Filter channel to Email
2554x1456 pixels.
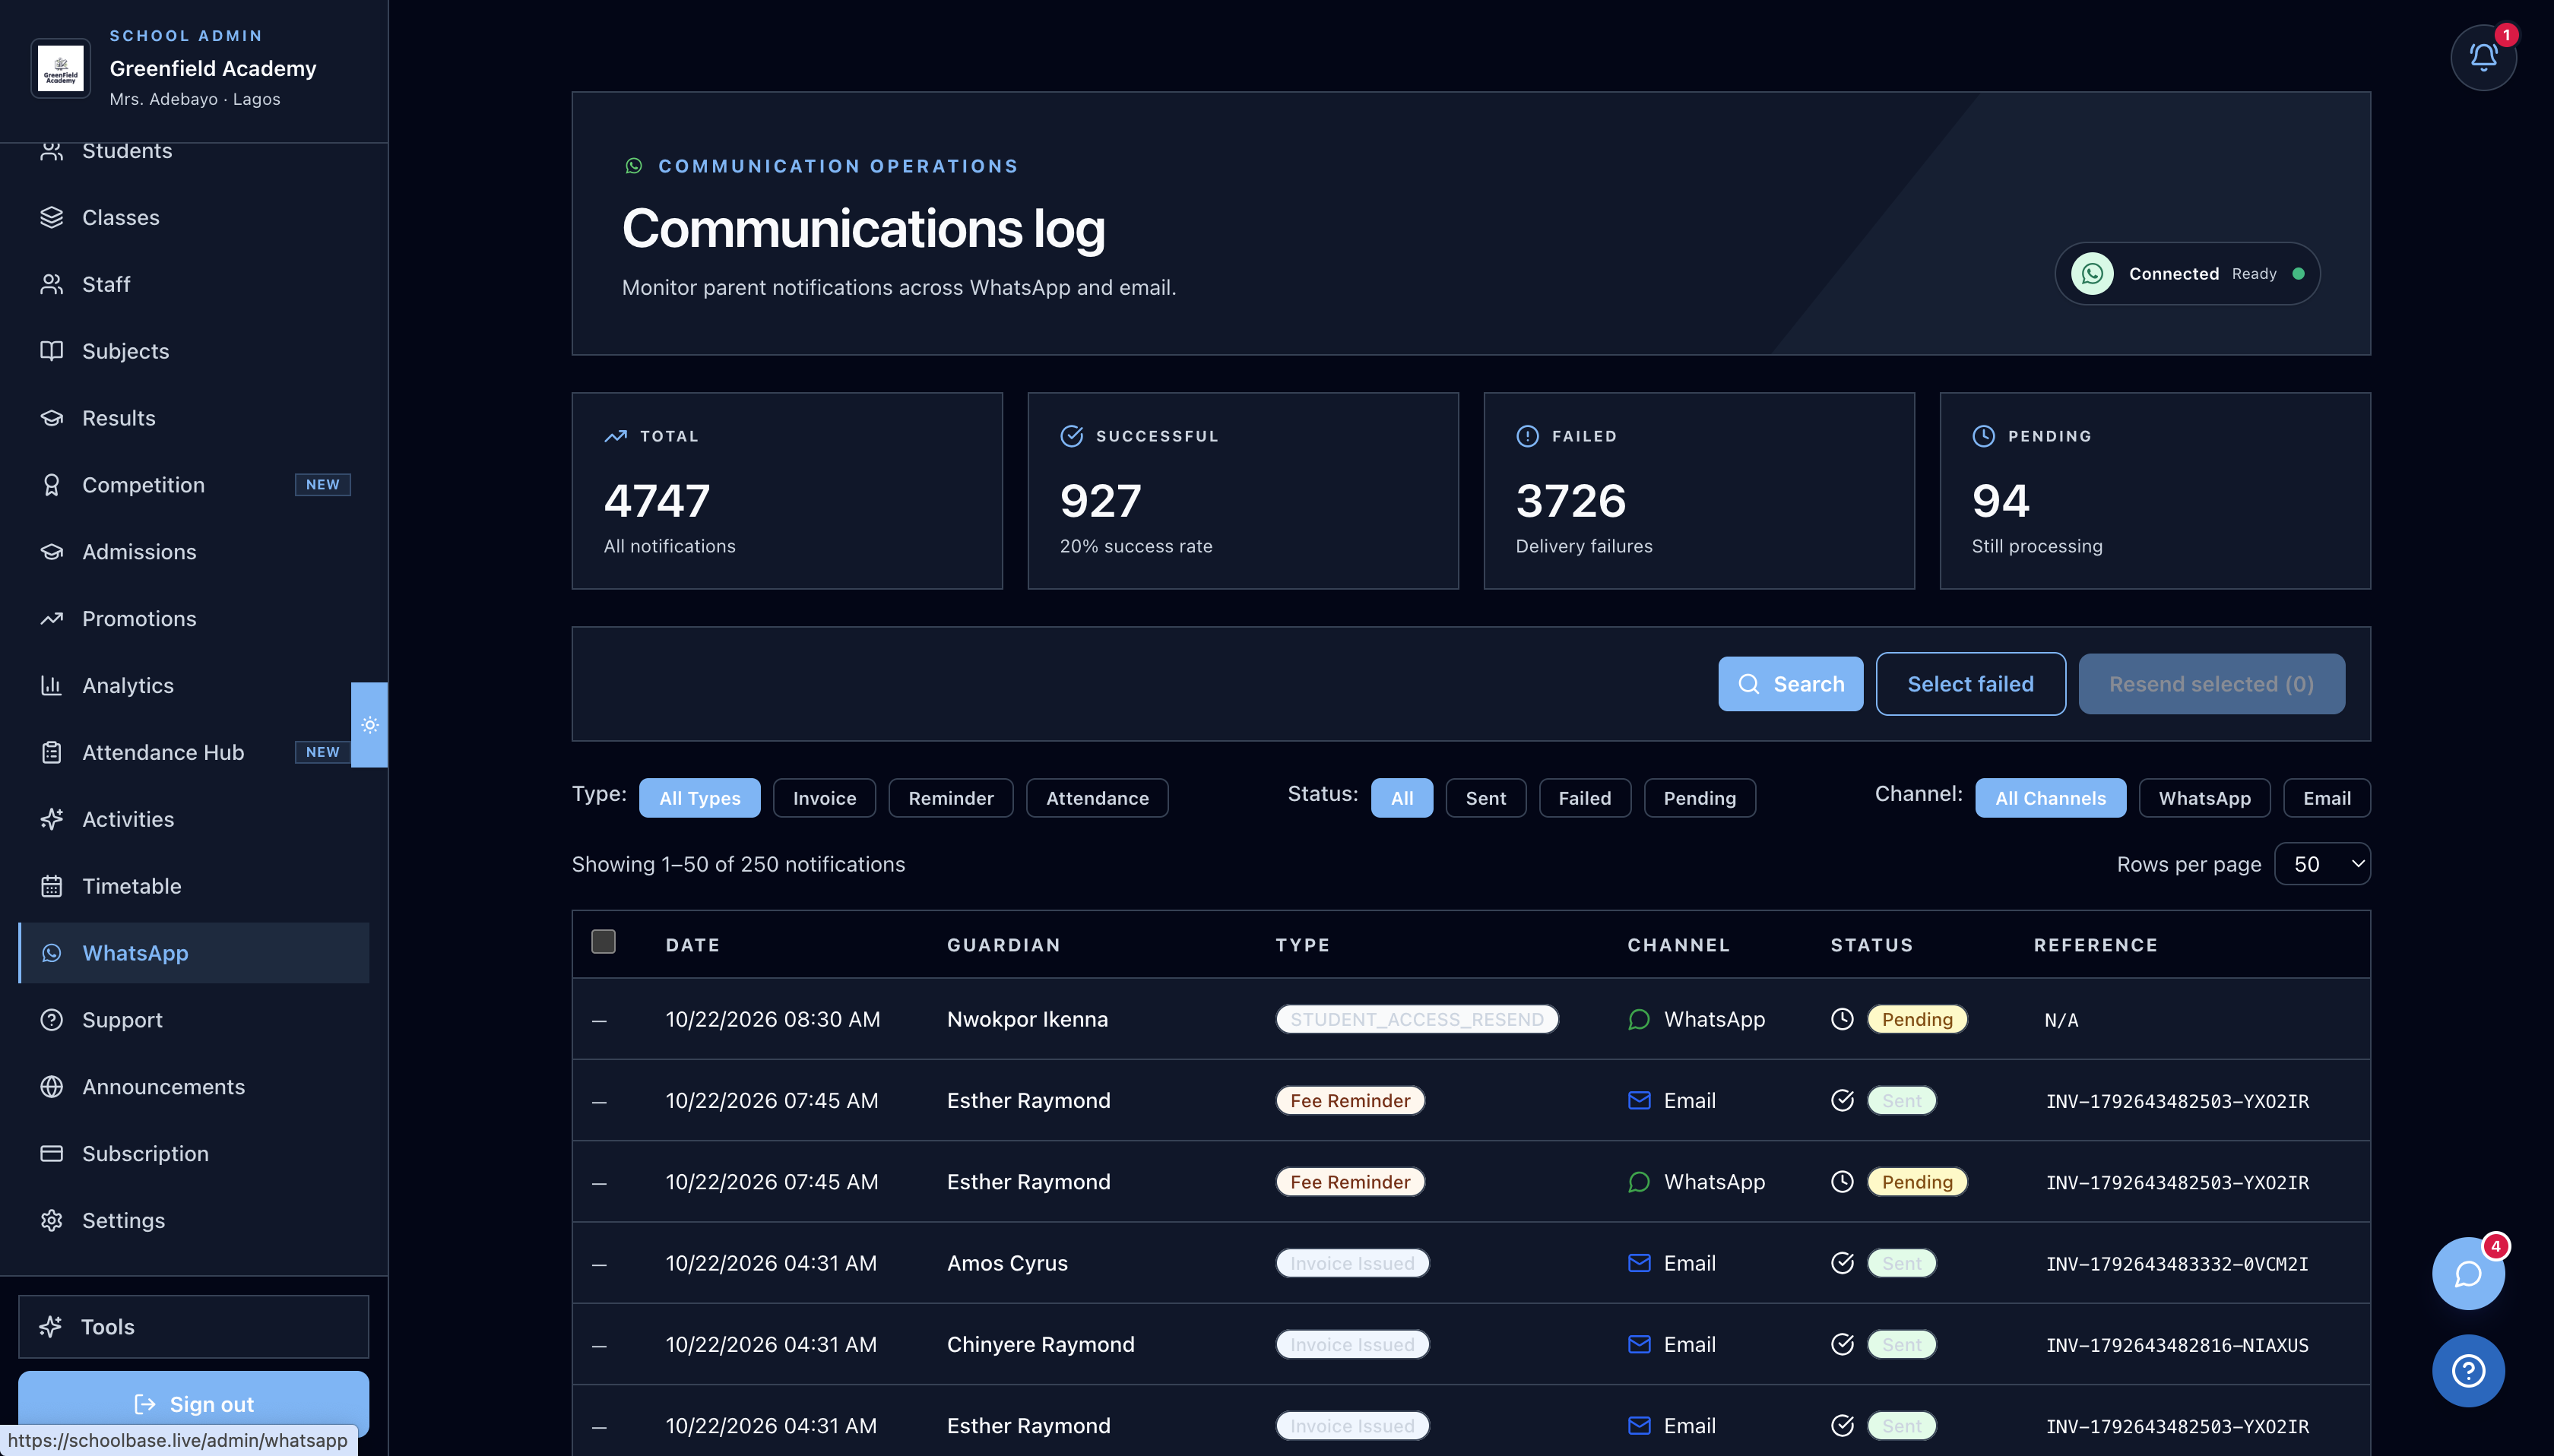[x=2326, y=798]
